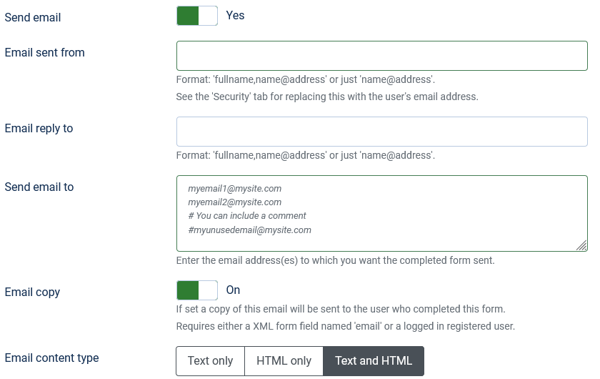Focus the Email sent from field

tap(382, 56)
